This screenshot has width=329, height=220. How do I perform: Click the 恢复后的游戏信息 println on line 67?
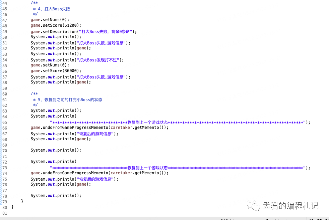tap(74, 134)
